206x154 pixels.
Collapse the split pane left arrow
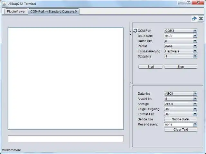coord(130,31)
